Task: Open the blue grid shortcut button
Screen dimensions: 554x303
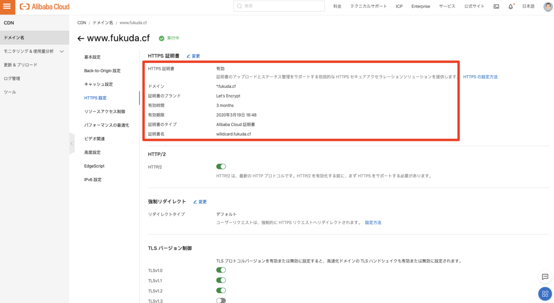Action: pyautogui.click(x=545, y=294)
